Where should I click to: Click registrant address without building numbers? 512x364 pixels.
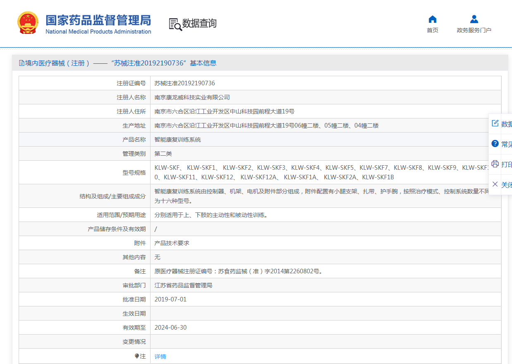[224, 111]
